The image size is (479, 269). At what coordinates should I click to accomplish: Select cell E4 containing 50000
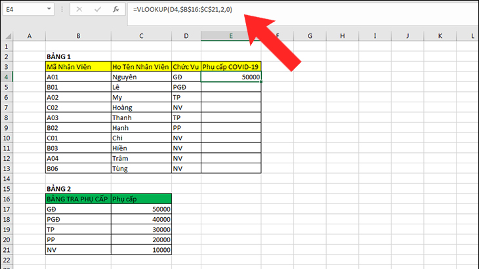click(231, 77)
